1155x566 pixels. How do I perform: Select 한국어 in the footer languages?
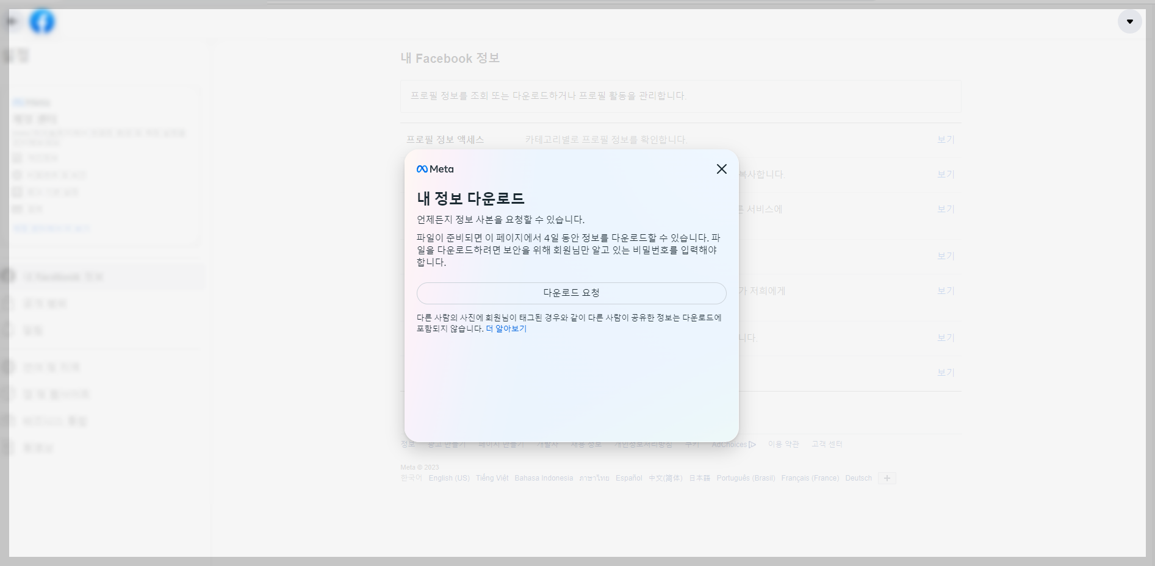(411, 478)
